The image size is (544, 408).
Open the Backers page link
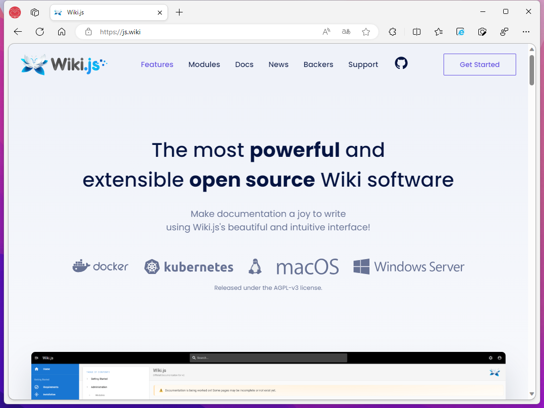(x=318, y=64)
